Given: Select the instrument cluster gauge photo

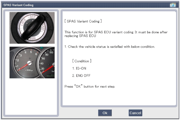Looking at the screenshot, I should pos(32,62).
